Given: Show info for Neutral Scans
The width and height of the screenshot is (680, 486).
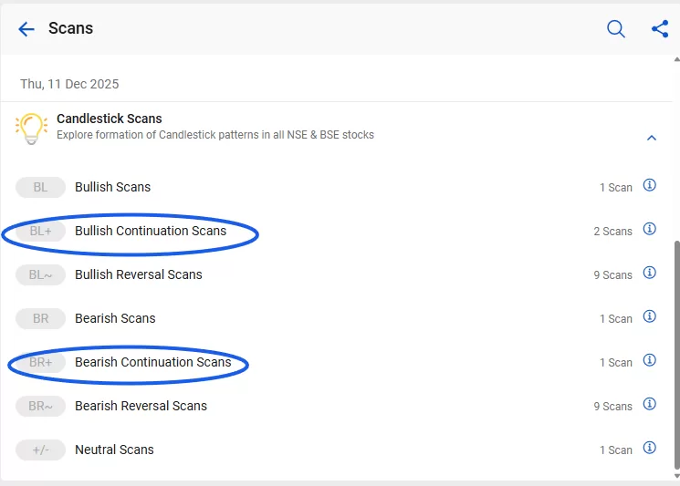Looking at the screenshot, I should coord(650,448).
